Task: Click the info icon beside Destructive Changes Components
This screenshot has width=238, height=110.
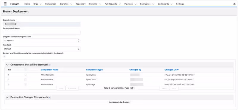Action: tap(50, 98)
